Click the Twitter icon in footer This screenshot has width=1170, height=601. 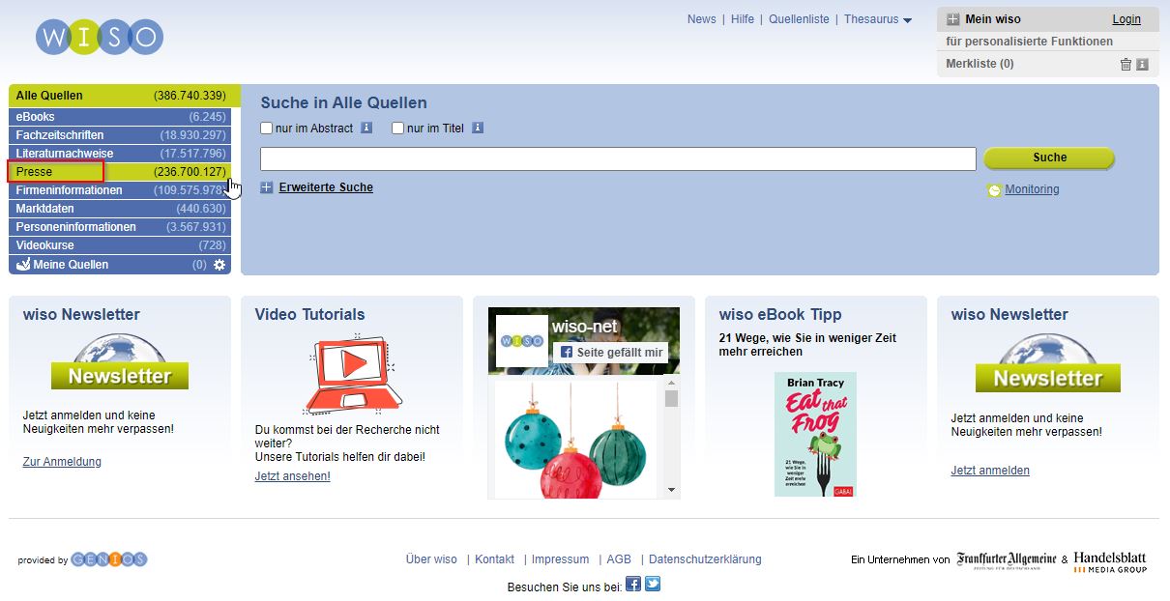coord(653,584)
